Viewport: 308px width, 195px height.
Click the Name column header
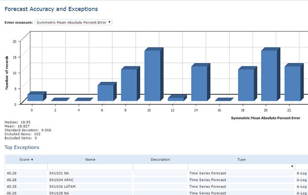pyautogui.click(x=90, y=159)
